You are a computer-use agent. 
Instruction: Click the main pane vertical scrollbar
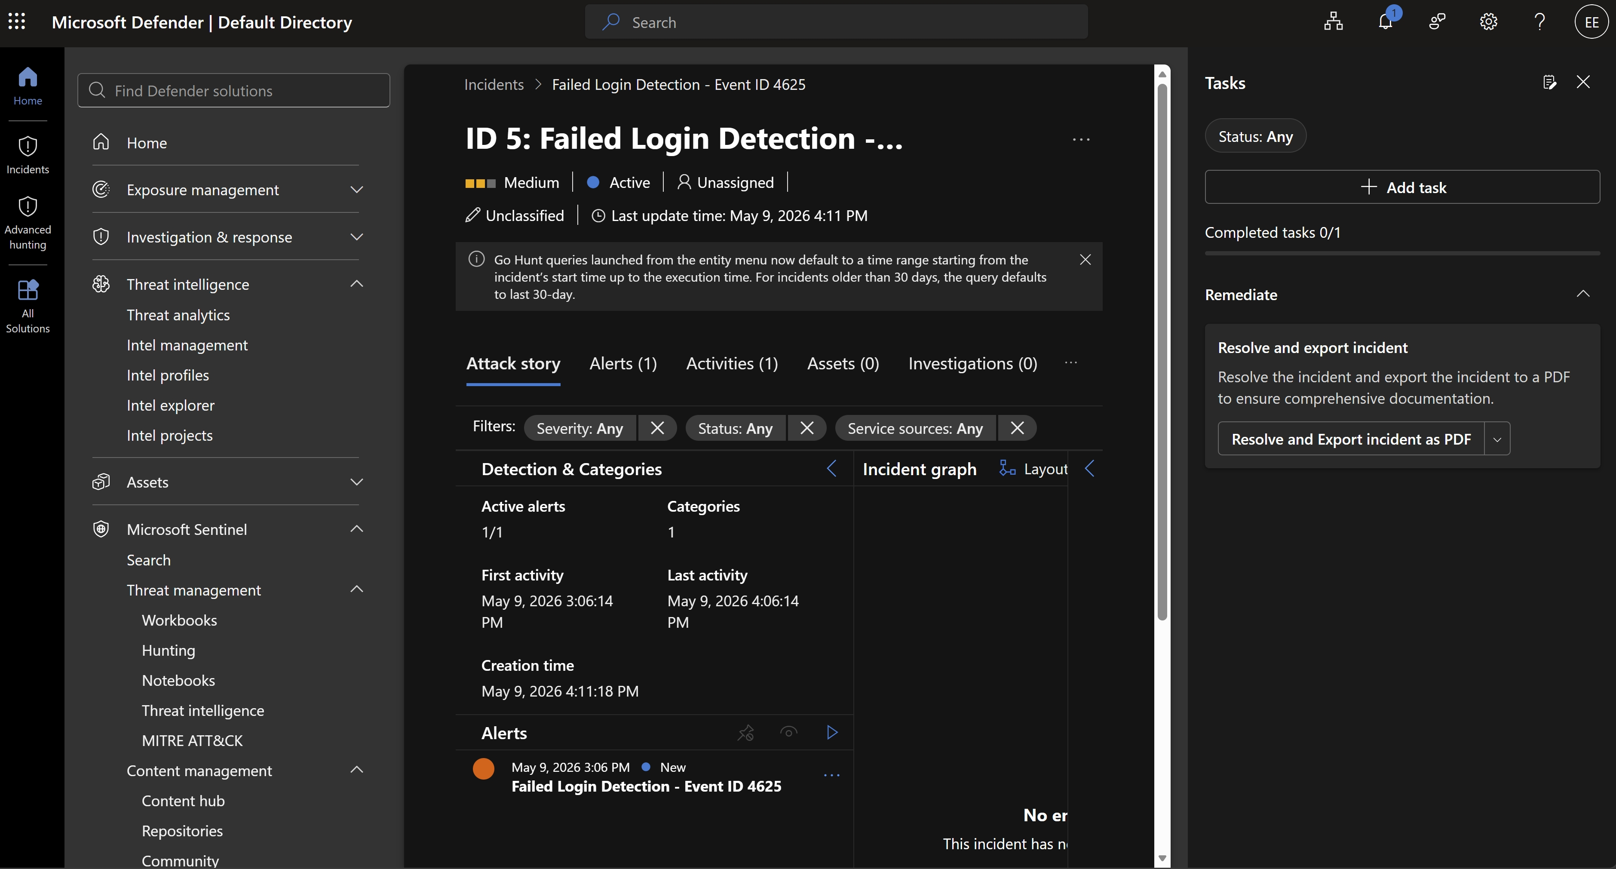(1162, 351)
